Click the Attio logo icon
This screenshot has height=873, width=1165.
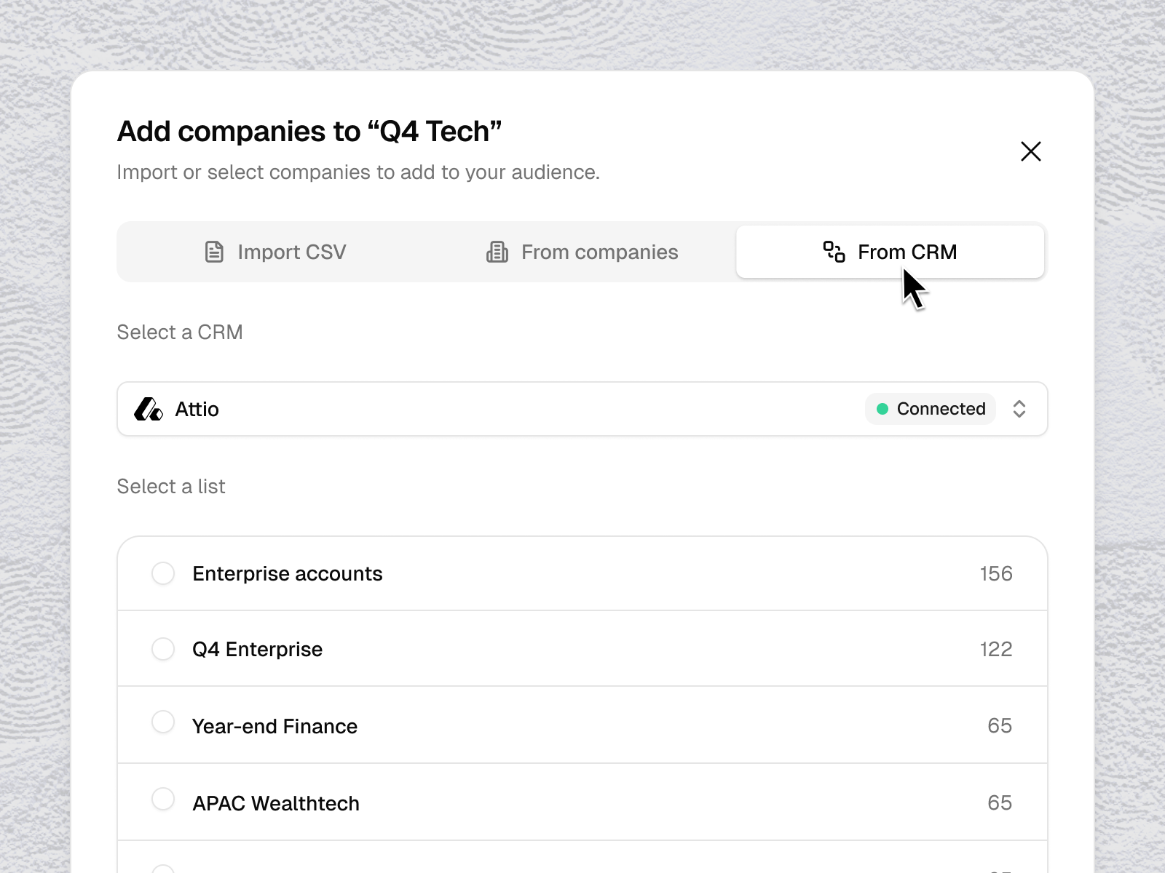pyautogui.click(x=149, y=410)
